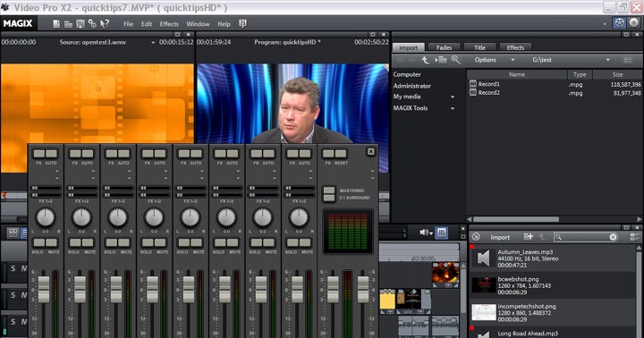Viewport: 644px width, 338px height.
Task: Click the media browser horizontal scrollbar
Action: coord(516,219)
